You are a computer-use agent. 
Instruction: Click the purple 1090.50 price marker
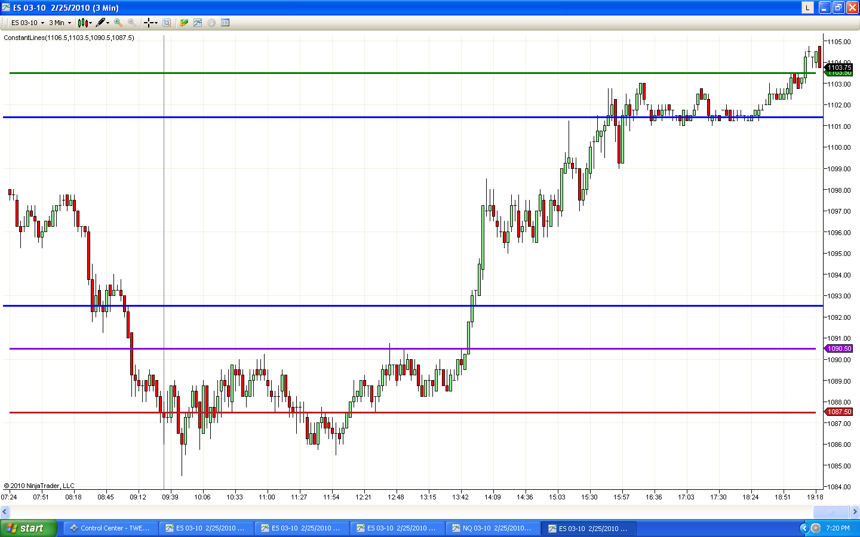[x=839, y=348]
